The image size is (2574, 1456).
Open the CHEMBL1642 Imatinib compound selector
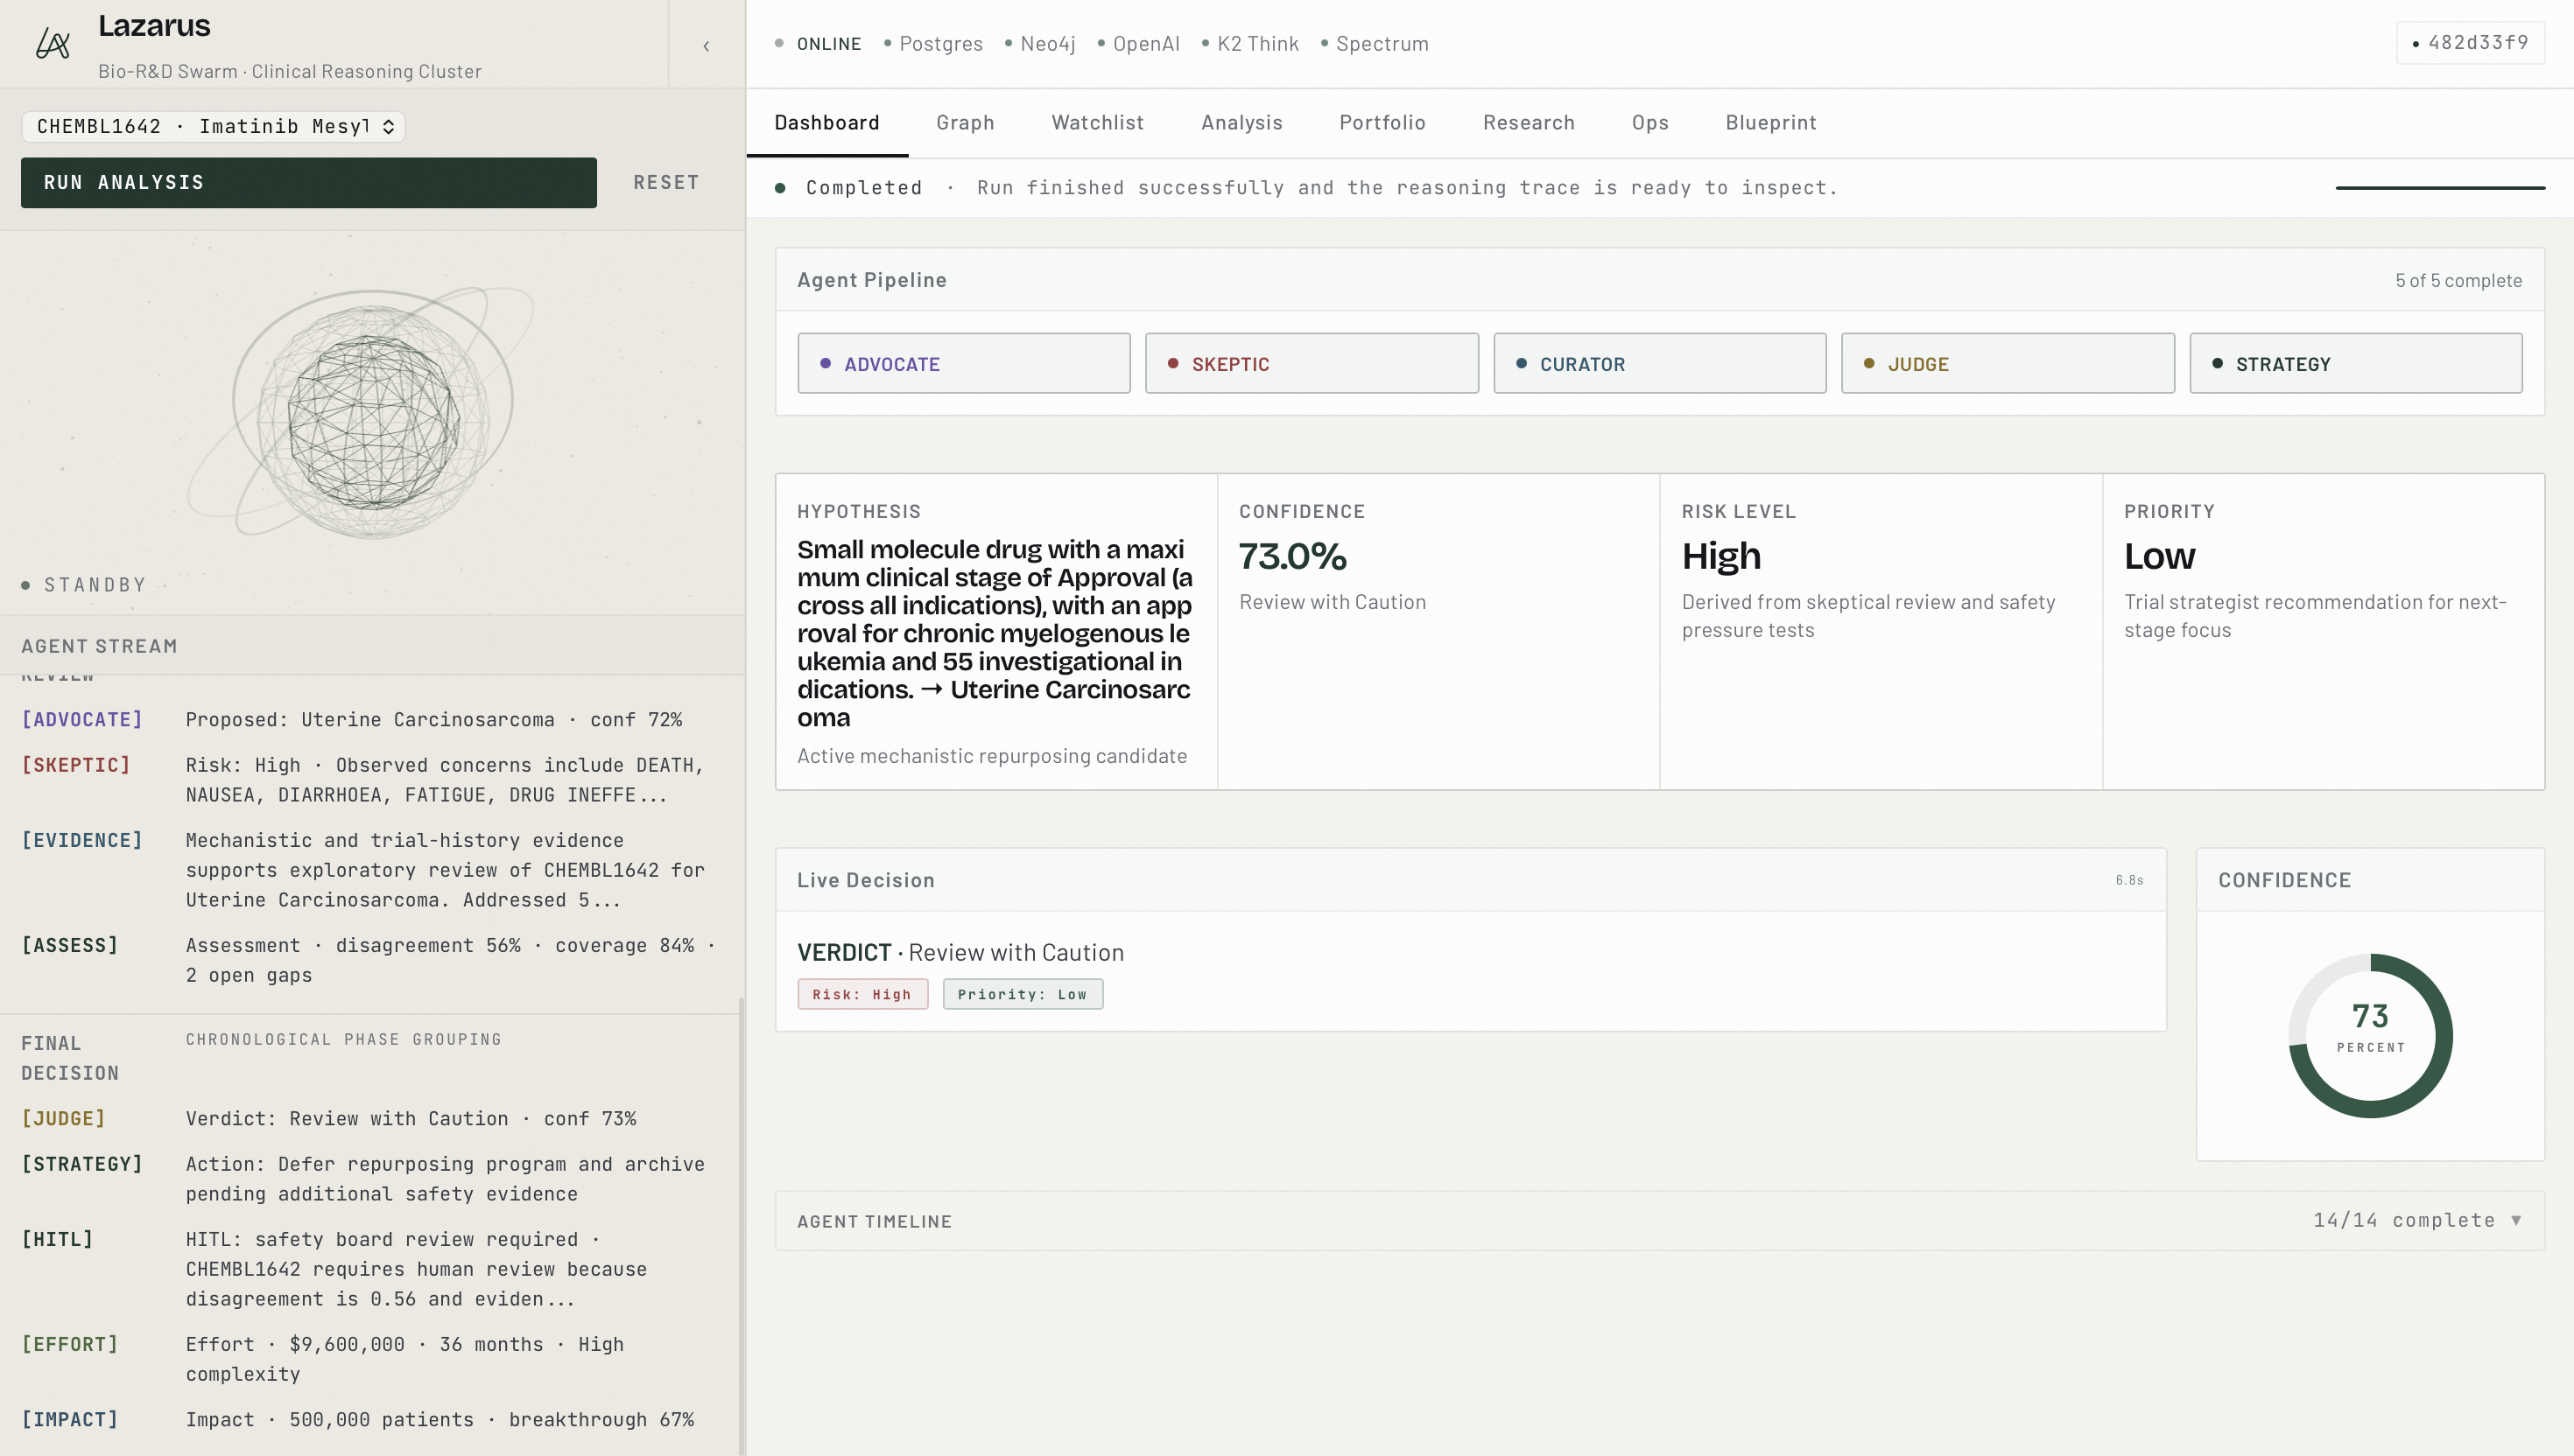[x=213, y=126]
